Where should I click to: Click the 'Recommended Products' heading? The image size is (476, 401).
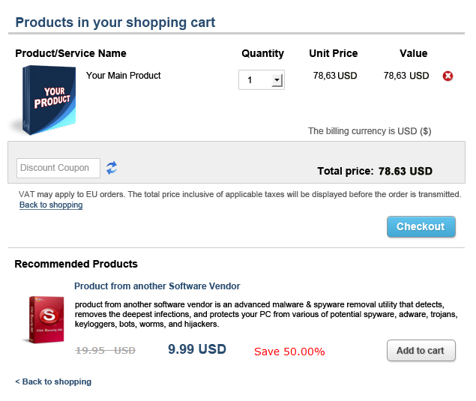coord(76,264)
